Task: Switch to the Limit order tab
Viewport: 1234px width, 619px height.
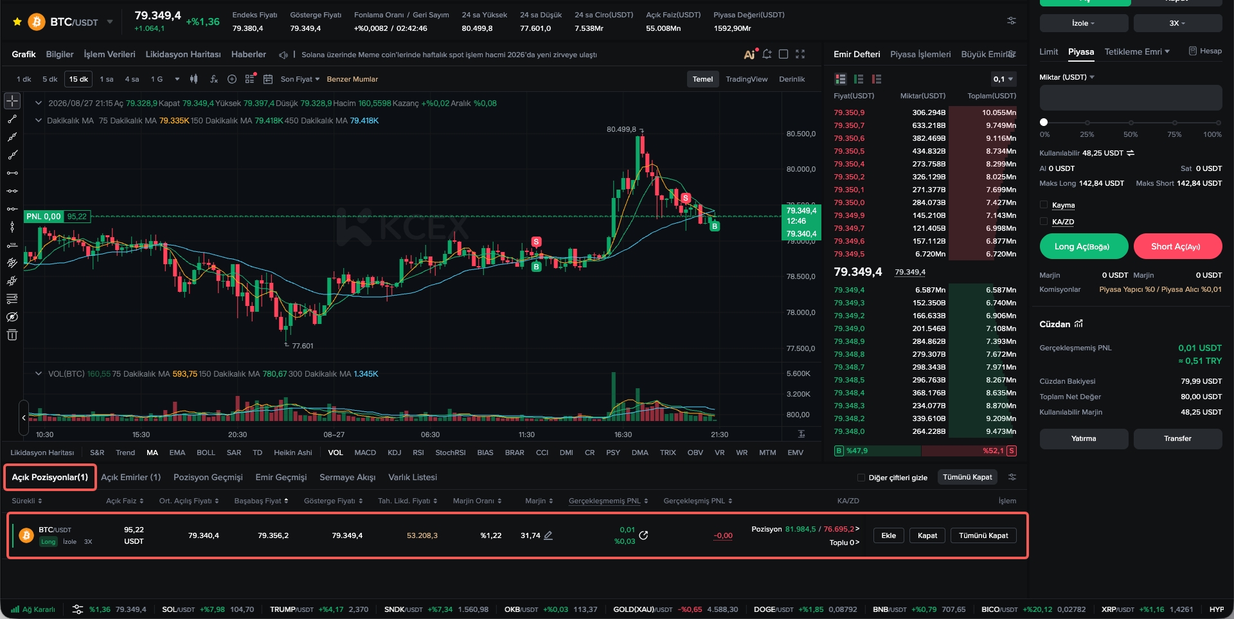Action: click(x=1048, y=51)
